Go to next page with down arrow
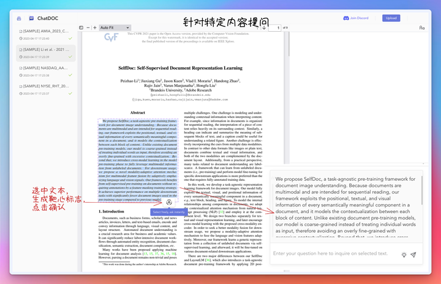Screen dimensions: 441x284 [264, 27]
